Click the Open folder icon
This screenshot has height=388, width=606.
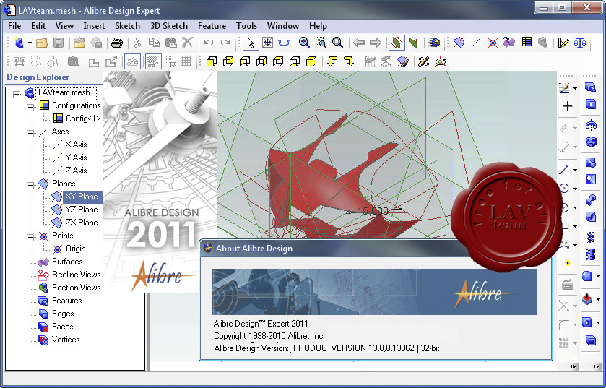pyautogui.click(x=42, y=43)
